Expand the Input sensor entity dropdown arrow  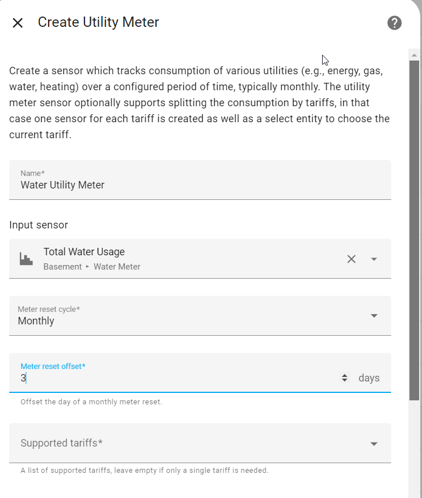pos(374,259)
